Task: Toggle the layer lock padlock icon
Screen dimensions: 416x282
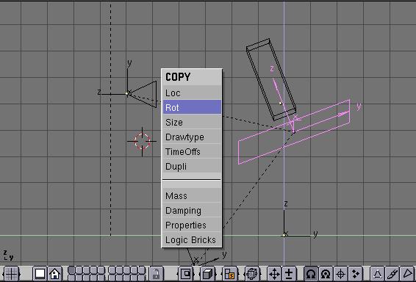Action: click(x=157, y=274)
